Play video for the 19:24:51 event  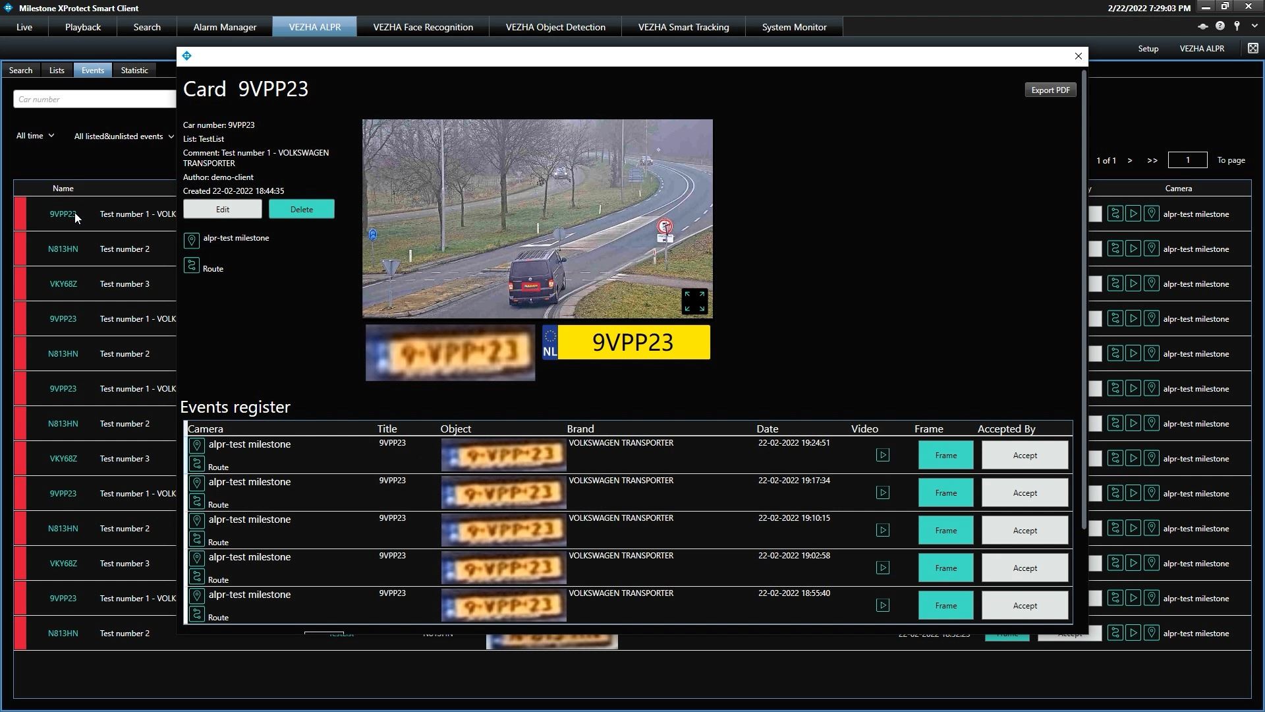[882, 455]
